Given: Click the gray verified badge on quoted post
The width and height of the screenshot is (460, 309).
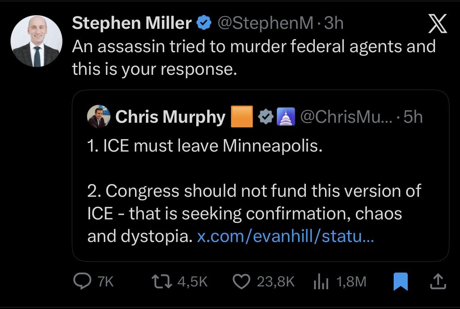Looking at the screenshot, I should [x=266, y=117].
